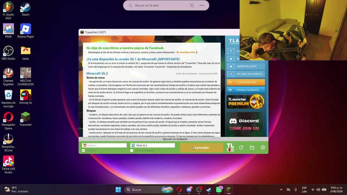This screenshot has width=347, height=195.
Task: Select the StreamElements SE.Live desktop icon
Action: (x=8, y=143)
